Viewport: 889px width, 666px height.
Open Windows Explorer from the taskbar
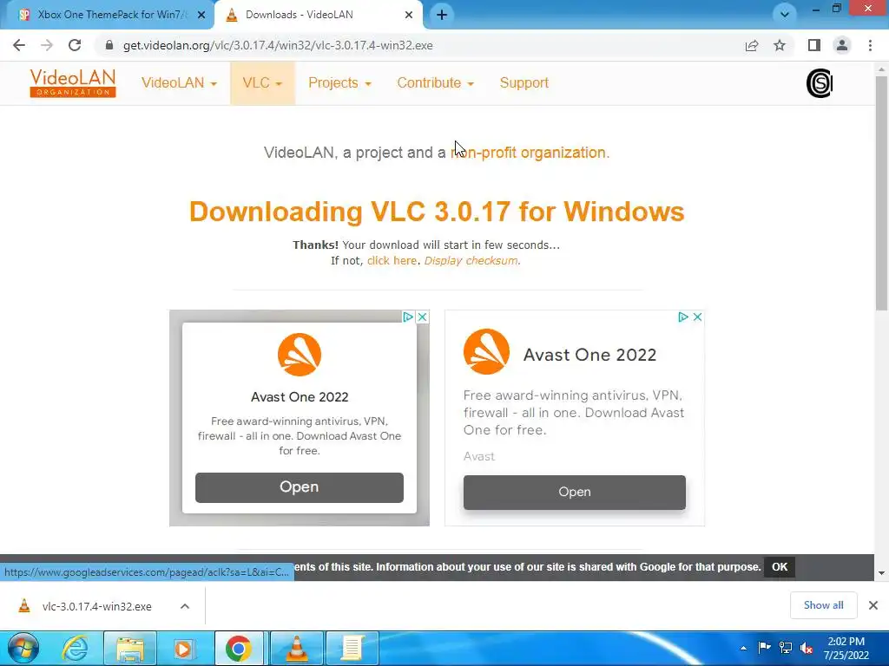click(130, 649)
